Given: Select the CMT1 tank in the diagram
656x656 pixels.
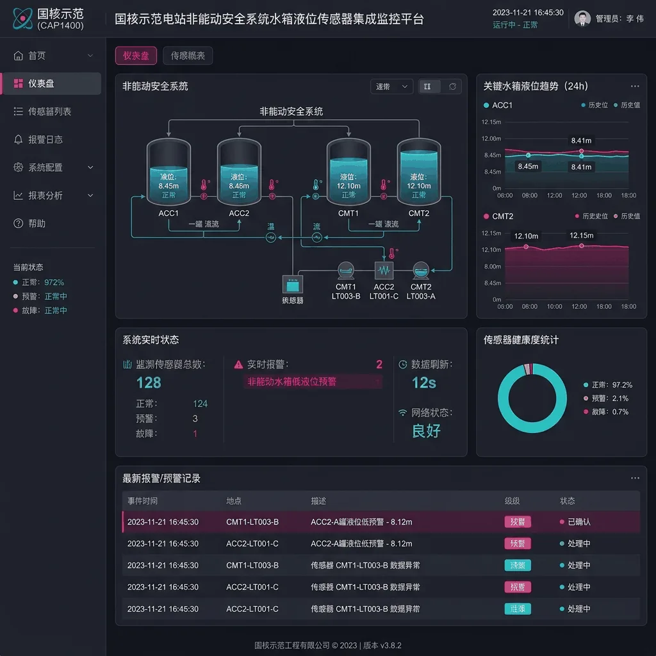Looking at the screenshot, I should tap(348, 172).
